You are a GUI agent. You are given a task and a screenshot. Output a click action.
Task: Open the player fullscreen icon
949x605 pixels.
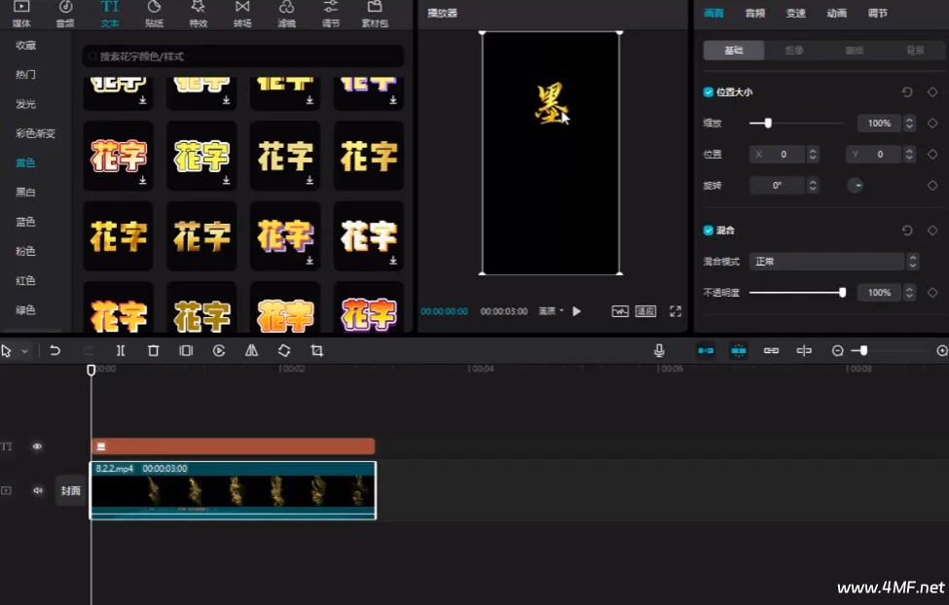[x=675, y=311]
